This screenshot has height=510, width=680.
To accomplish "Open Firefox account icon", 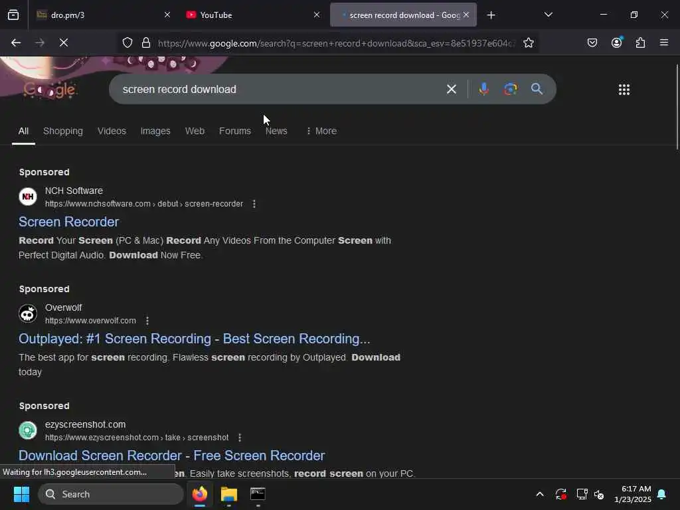I will [617, 42].
